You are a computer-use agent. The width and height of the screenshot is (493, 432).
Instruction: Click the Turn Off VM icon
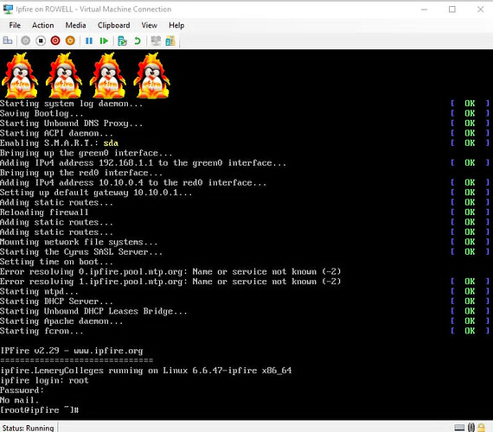41,41
